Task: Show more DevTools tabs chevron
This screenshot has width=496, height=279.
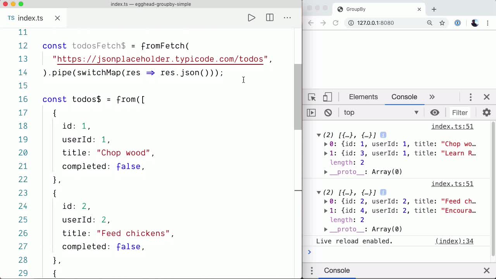Action: tap(432, 97)
